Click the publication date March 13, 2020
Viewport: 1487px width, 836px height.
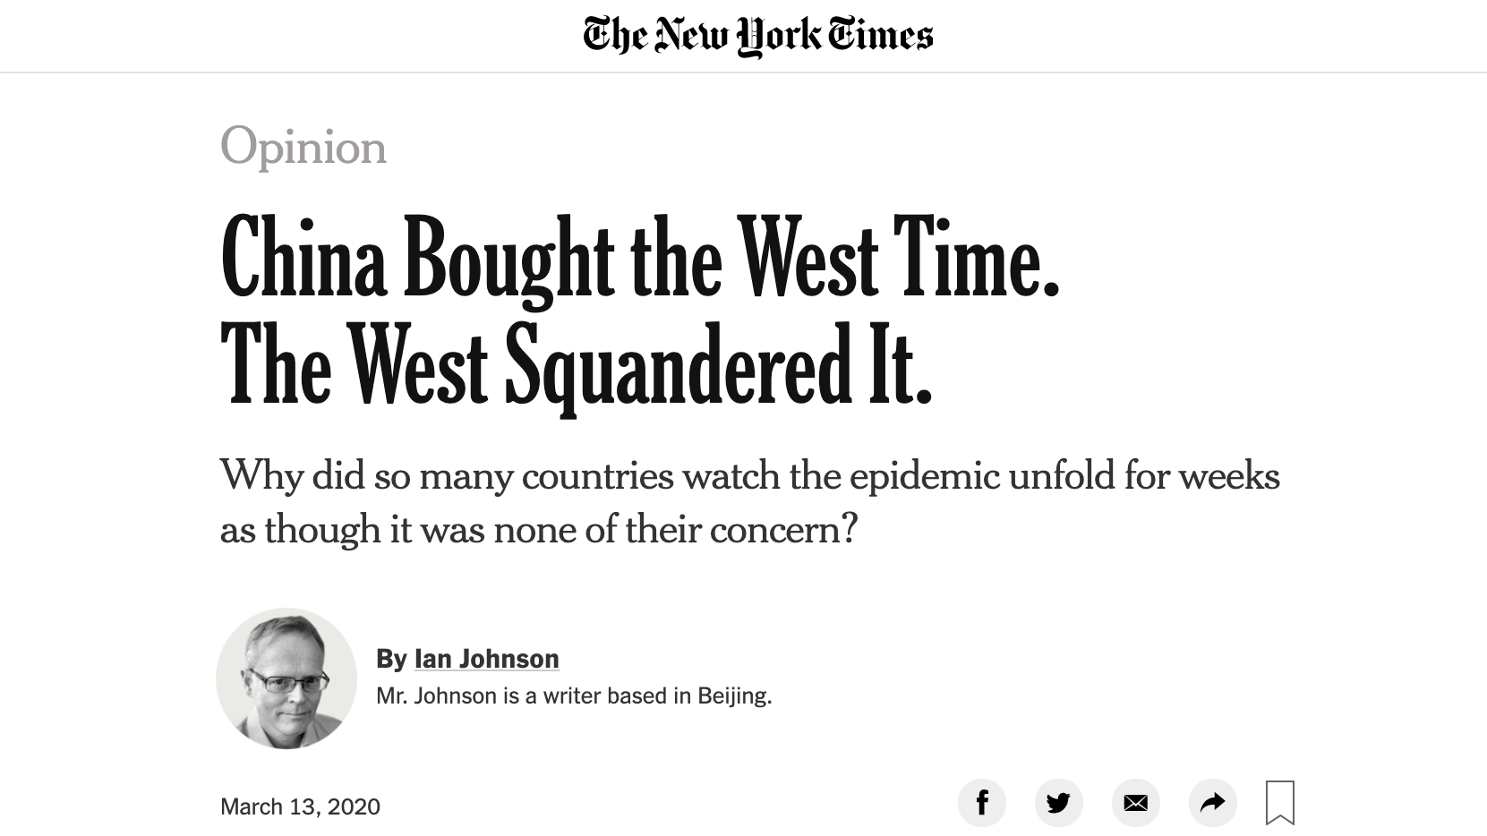300,806
